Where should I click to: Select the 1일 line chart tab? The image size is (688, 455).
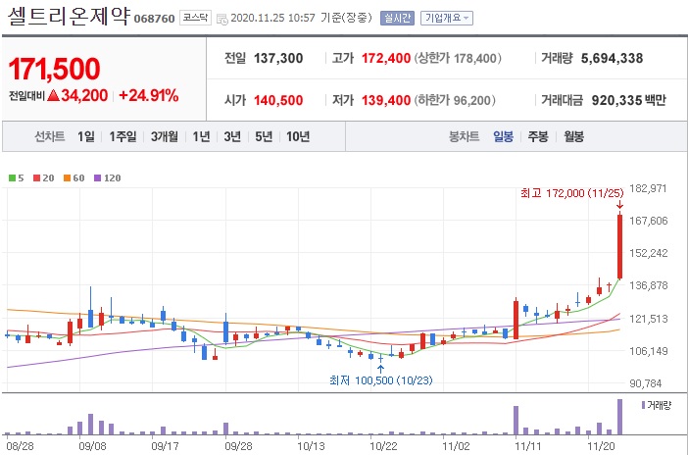(x=86, y=136)
